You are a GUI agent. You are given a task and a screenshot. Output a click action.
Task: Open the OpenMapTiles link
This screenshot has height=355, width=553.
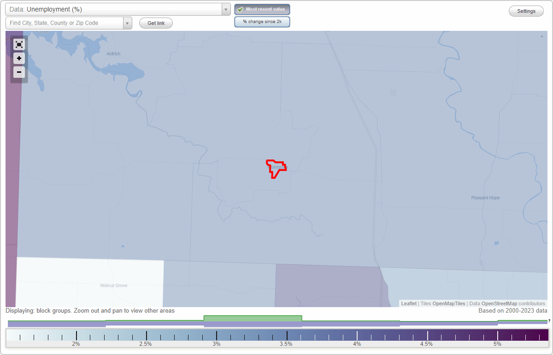[449, 303]
